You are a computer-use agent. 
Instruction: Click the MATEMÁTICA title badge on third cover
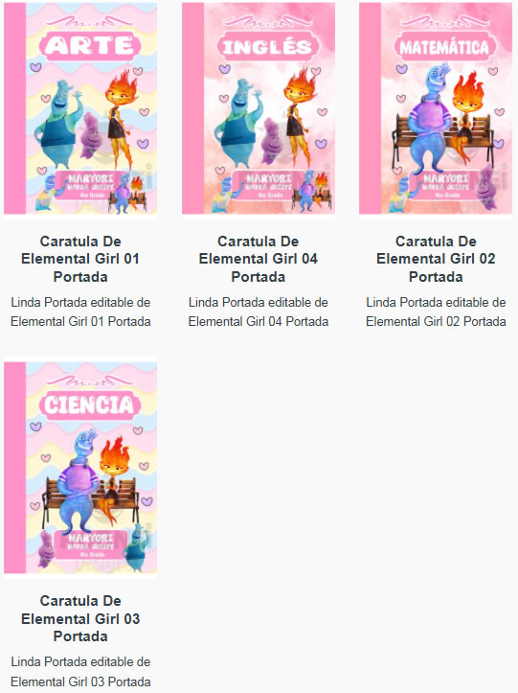(x=445, y=47)
